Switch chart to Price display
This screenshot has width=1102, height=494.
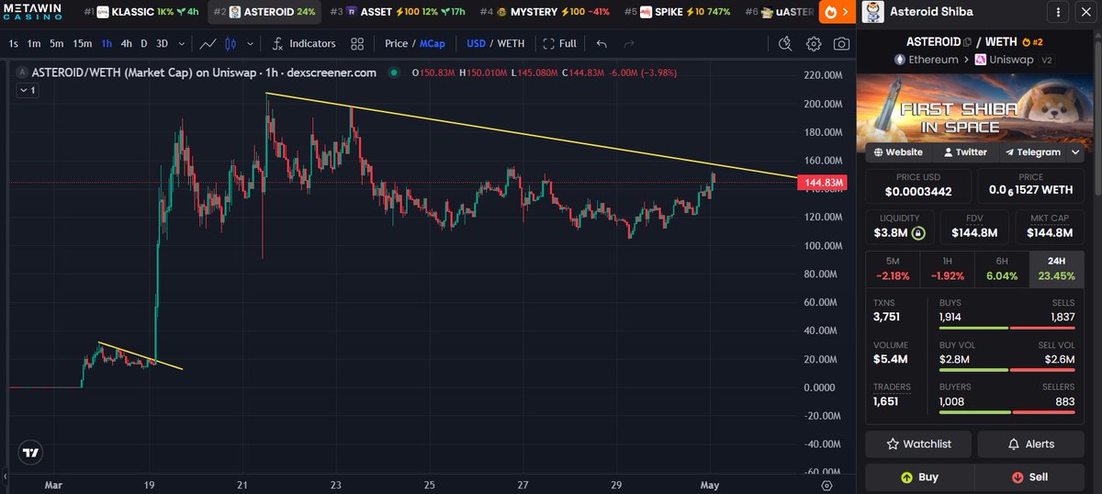(x=396, y=43)
